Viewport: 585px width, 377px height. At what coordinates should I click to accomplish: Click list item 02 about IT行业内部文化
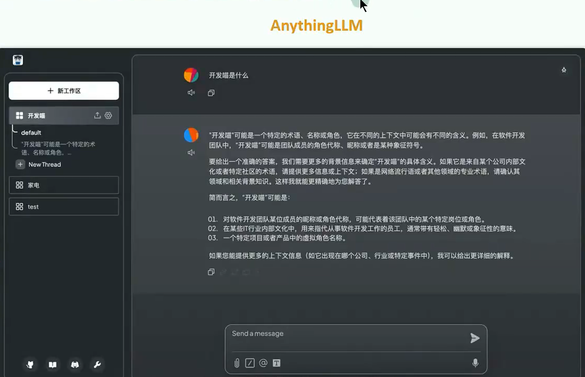pos(363,228)
